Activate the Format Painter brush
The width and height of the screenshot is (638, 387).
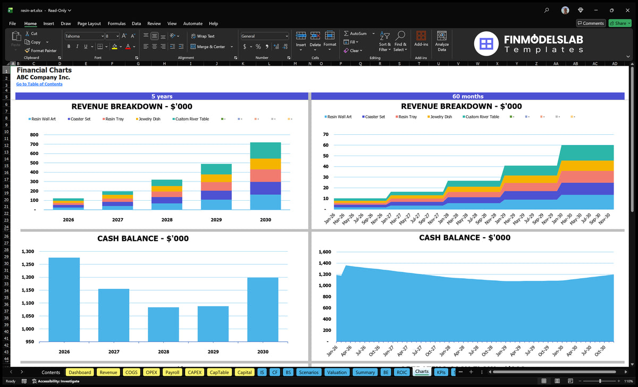pyautogui.click(x=28, y=50)
